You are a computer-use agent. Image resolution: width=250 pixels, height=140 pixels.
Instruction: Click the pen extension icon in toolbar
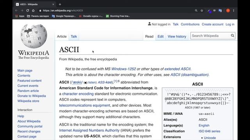click(x=209, y=10)
